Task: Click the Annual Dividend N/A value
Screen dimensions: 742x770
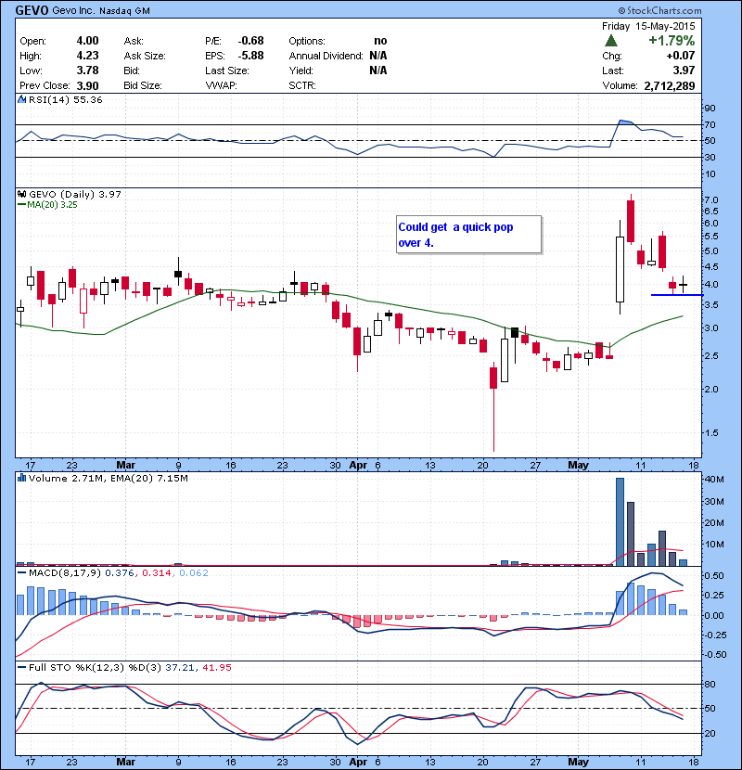Action: (x=378, y=56)
